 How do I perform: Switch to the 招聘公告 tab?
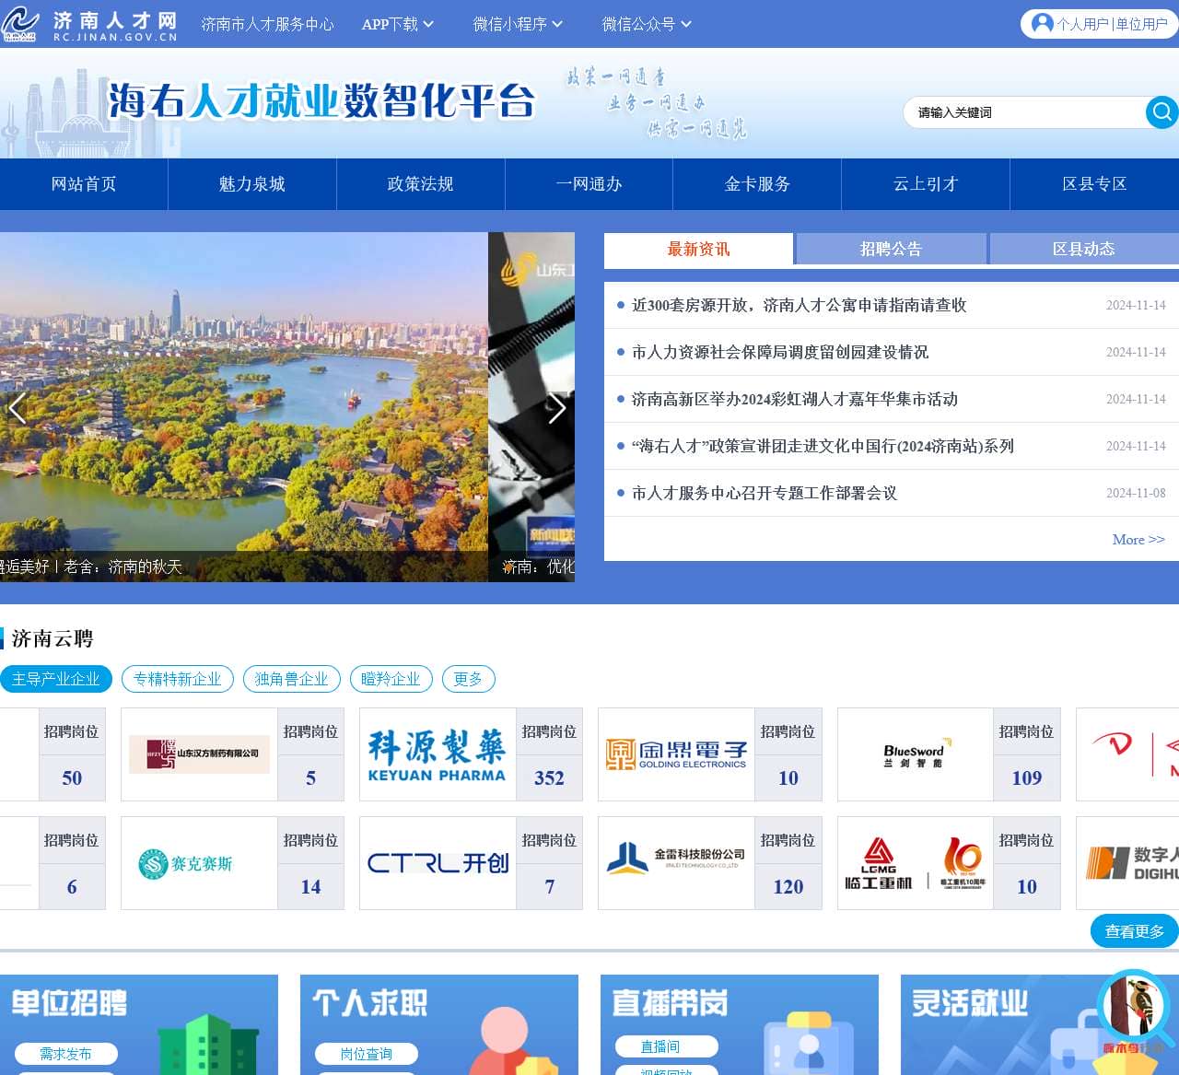[891, 249]
